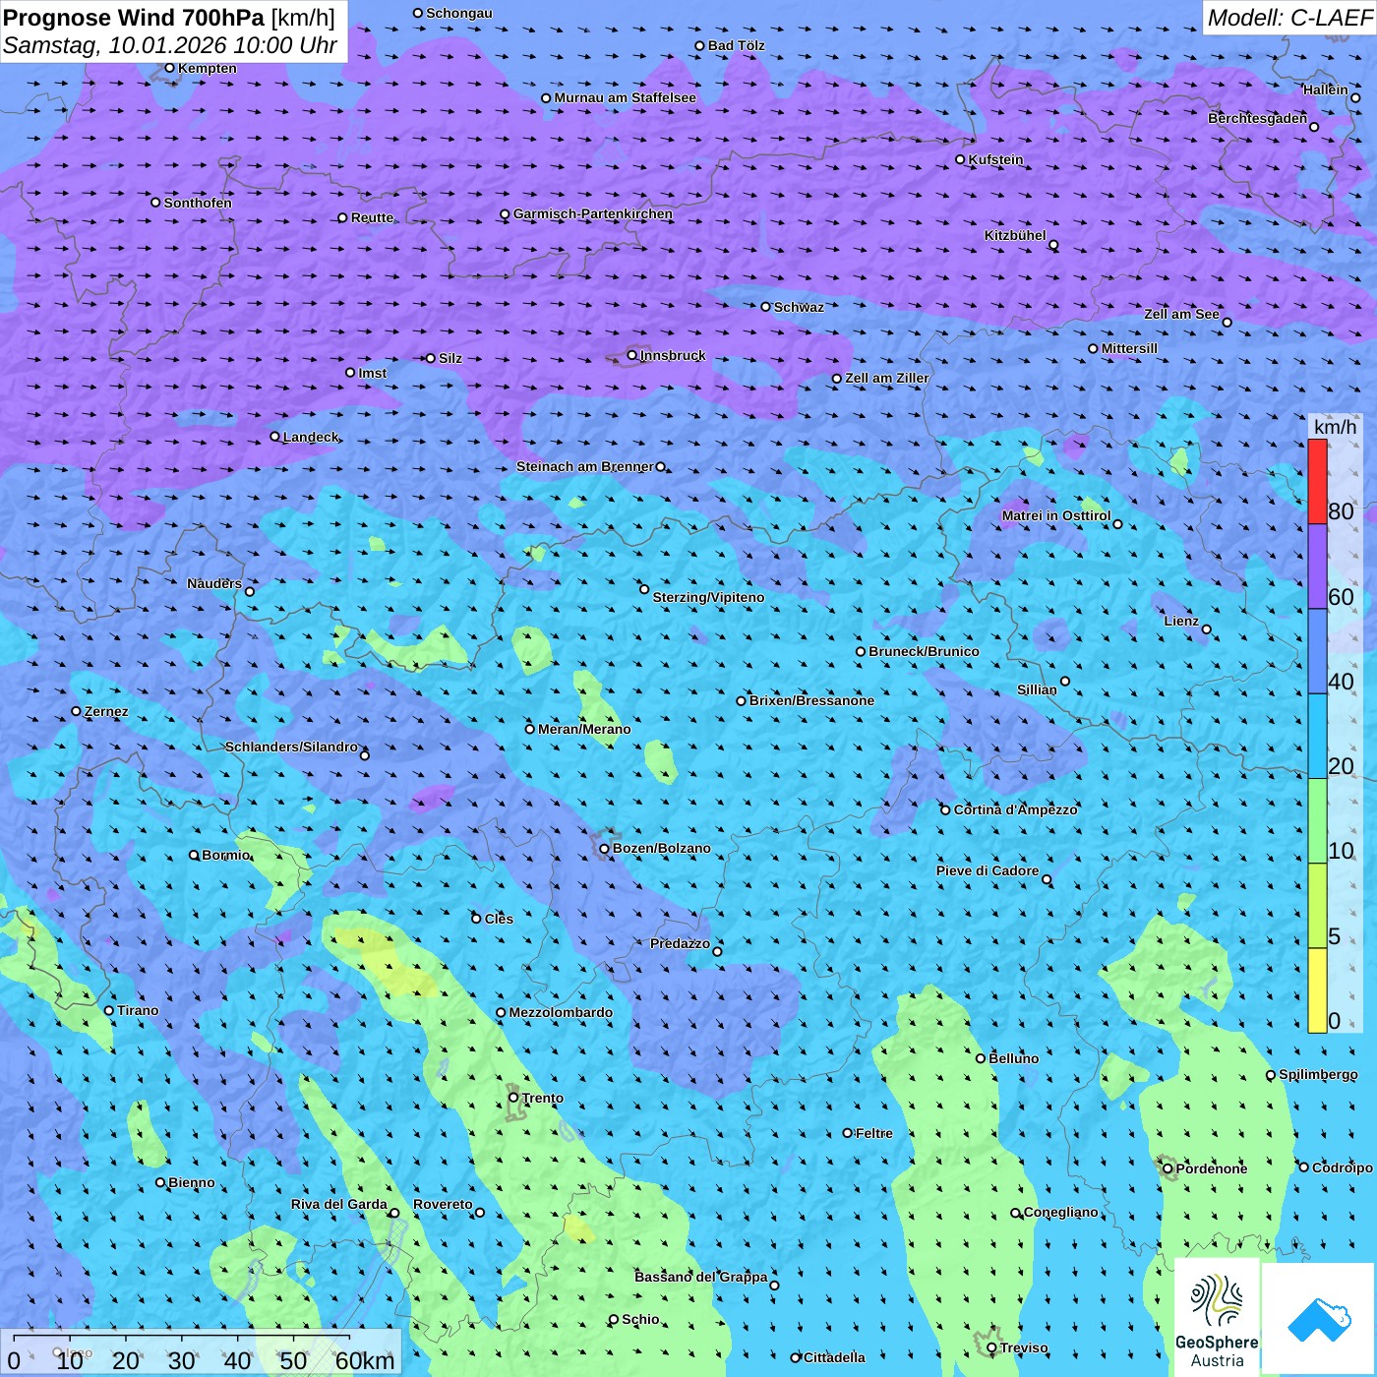
Task: Select the Bienno location label
Action: [x=192, y=1182]
